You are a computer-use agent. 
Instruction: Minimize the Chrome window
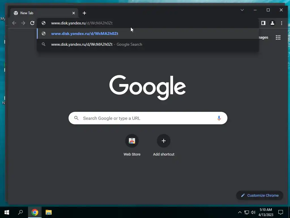coord(255,10)
